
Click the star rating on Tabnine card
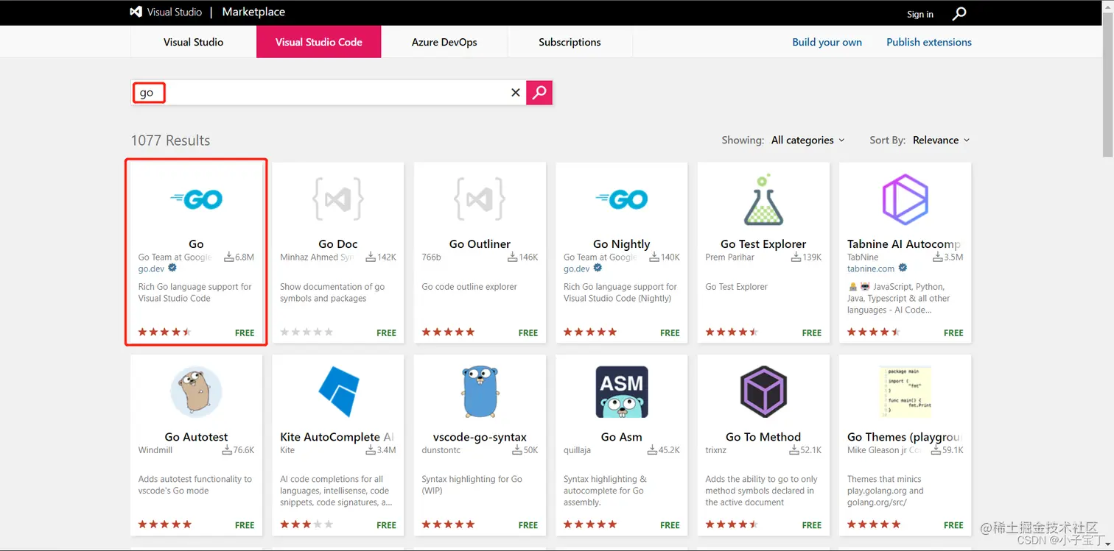click(x=874, y=333)
